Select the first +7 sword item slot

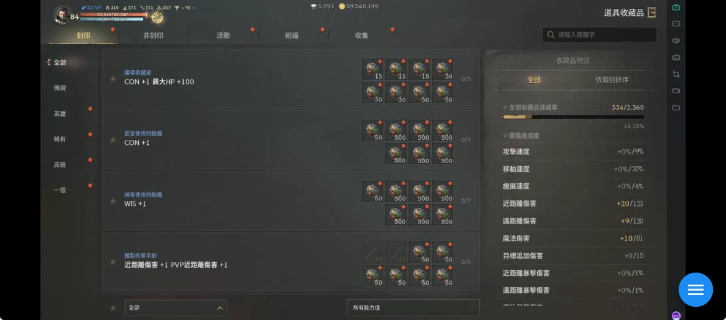pos(372,252)
